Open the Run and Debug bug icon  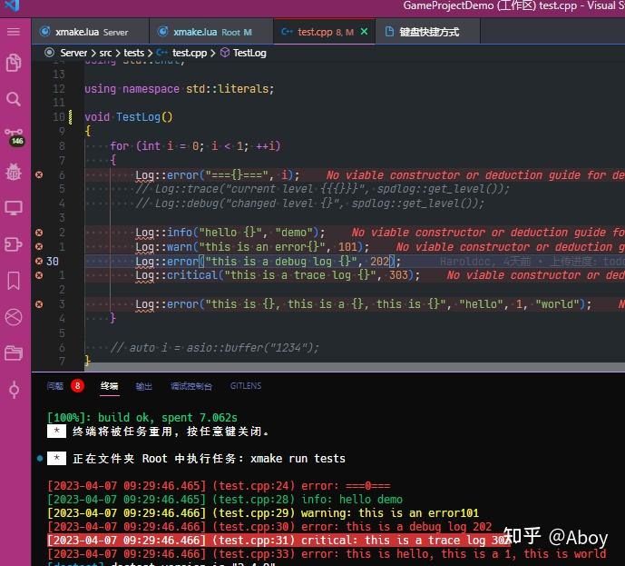pos(14,172)
